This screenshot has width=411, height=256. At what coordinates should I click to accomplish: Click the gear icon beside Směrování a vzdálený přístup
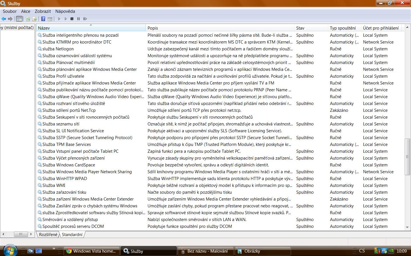point(40,220)
